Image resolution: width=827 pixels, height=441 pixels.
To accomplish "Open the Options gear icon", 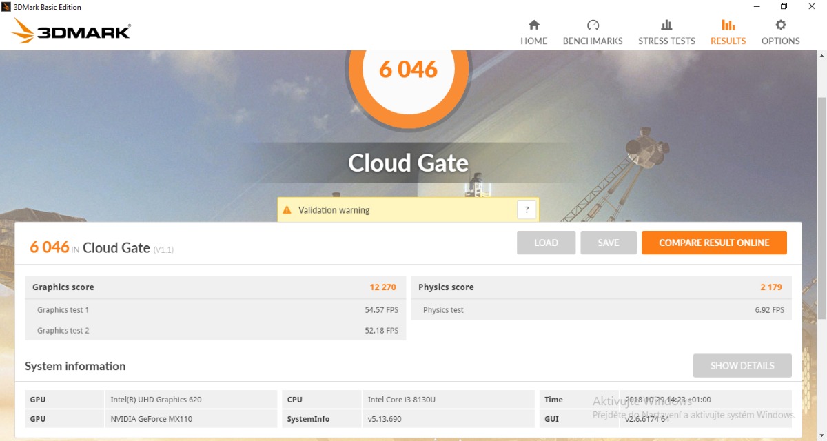I will 780,25.
